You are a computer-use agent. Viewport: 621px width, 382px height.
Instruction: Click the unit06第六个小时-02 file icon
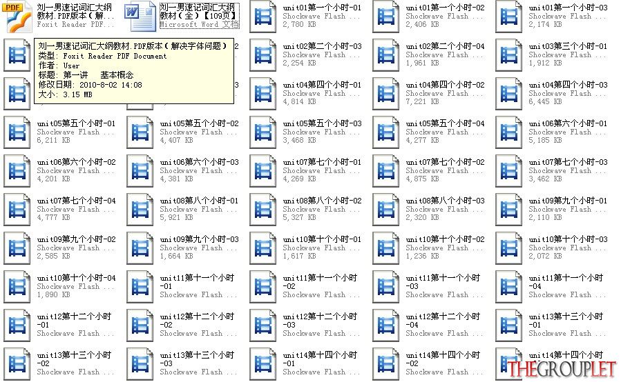coord(17,171)
